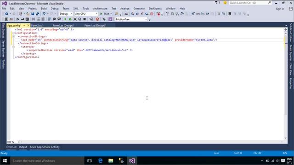Open the Architecture menu

100,9
